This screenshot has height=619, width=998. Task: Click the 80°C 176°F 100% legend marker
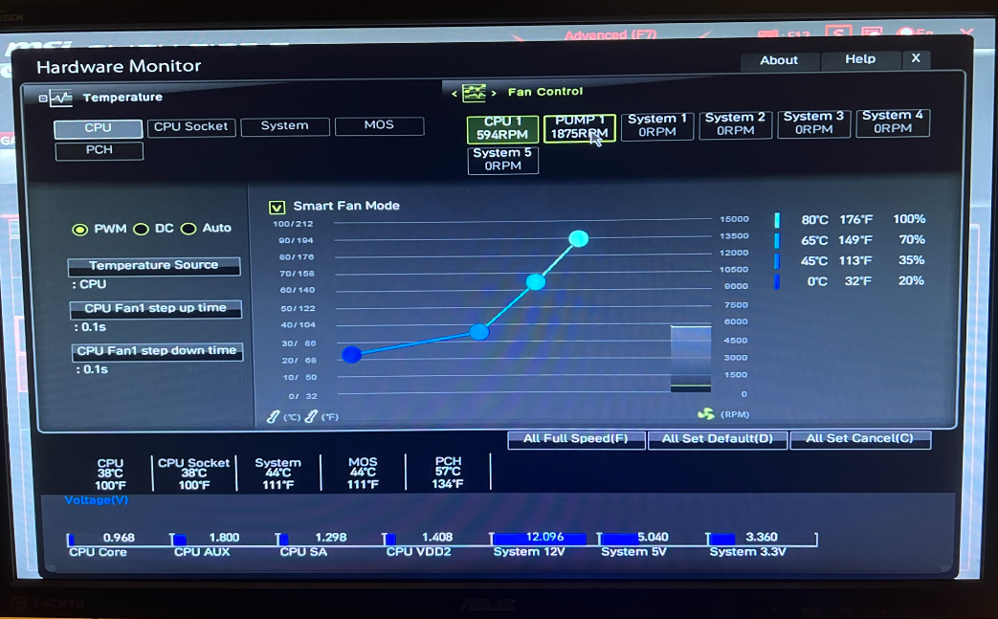click(x=777, y=220)
